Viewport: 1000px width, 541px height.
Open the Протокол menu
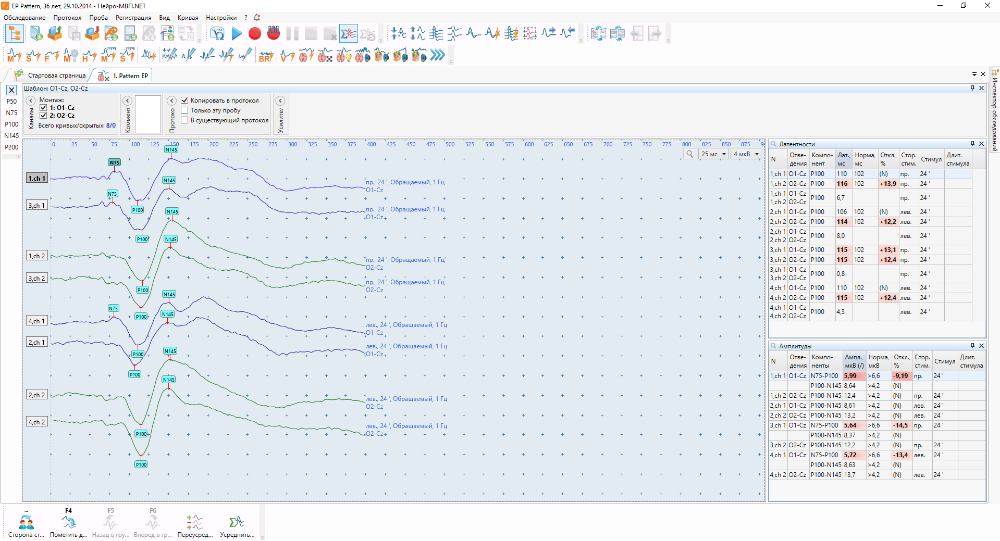pos(67,18)
